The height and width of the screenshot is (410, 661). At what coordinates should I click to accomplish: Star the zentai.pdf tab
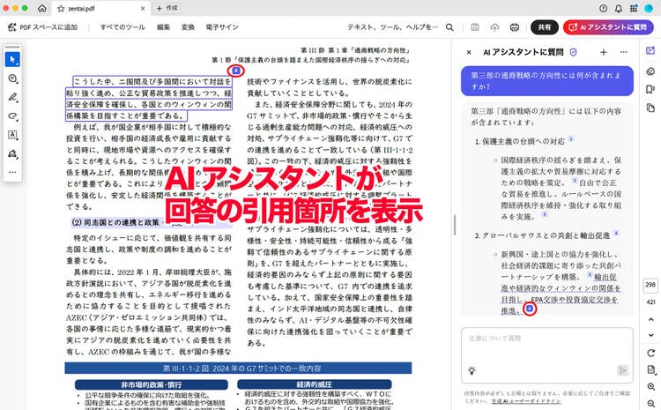pos(61,9)
